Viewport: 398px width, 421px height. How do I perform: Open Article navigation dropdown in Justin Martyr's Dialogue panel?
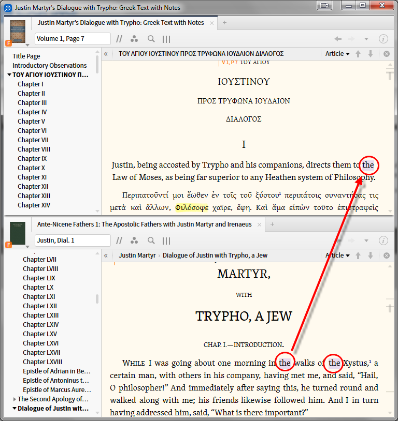[x=337, y=54]
